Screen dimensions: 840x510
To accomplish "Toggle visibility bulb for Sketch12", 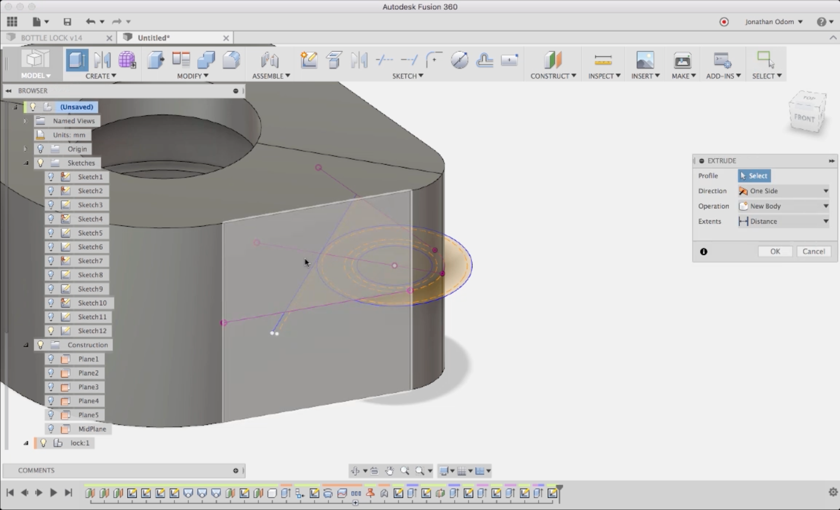I will [x=51, y=331].
